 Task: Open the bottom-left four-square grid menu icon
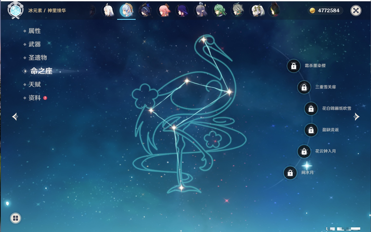tap(15, 218)
